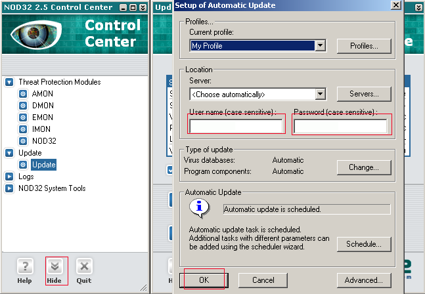425x294 pixels.
Task: Collapse the Threat Protection Modules section
Action: [x=9, y=82]
